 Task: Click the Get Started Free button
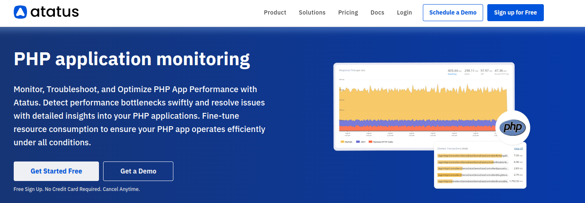click(x=56, y=171)
